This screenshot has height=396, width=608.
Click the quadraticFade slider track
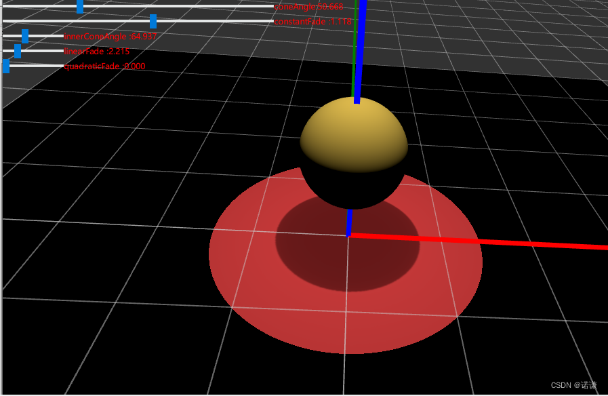(x=41, y=65)
